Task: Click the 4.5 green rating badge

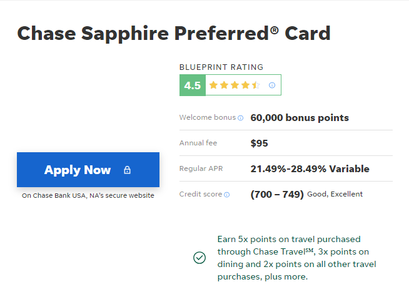Action: tap(193, 85)
